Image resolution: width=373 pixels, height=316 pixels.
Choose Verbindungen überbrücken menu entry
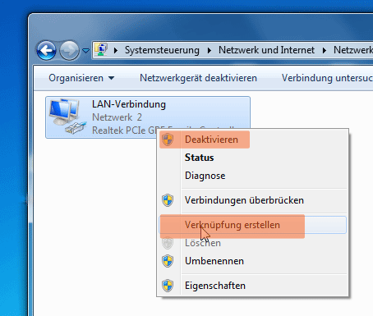tap(252, 200)
